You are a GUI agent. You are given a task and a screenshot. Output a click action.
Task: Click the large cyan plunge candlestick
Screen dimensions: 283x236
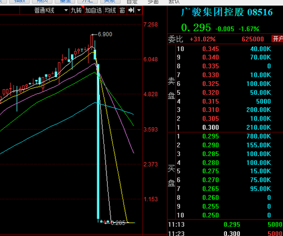(98, 141)
